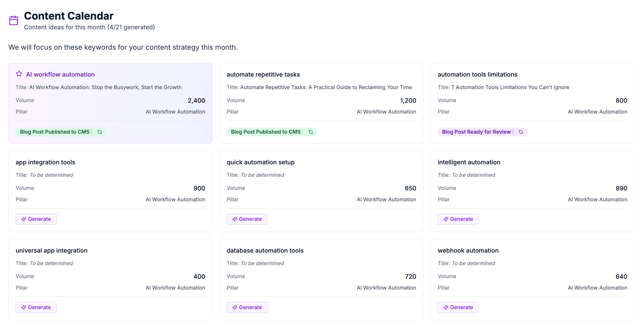642x326 pixels.
Task: Click the sparkle icon in webhook automation Generate button
Action: tap(446, 307)
